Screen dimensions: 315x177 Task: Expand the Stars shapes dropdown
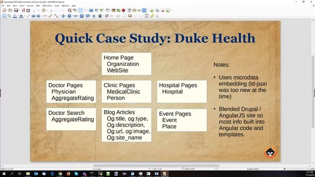97,16
